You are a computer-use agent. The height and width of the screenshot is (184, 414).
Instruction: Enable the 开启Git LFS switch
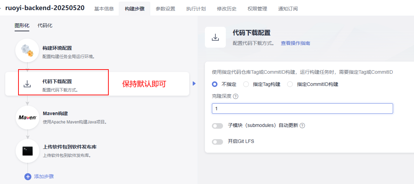[217, 142]
